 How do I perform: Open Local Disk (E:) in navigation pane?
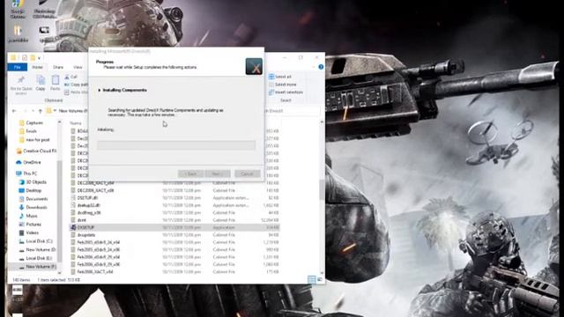point(35,258)
